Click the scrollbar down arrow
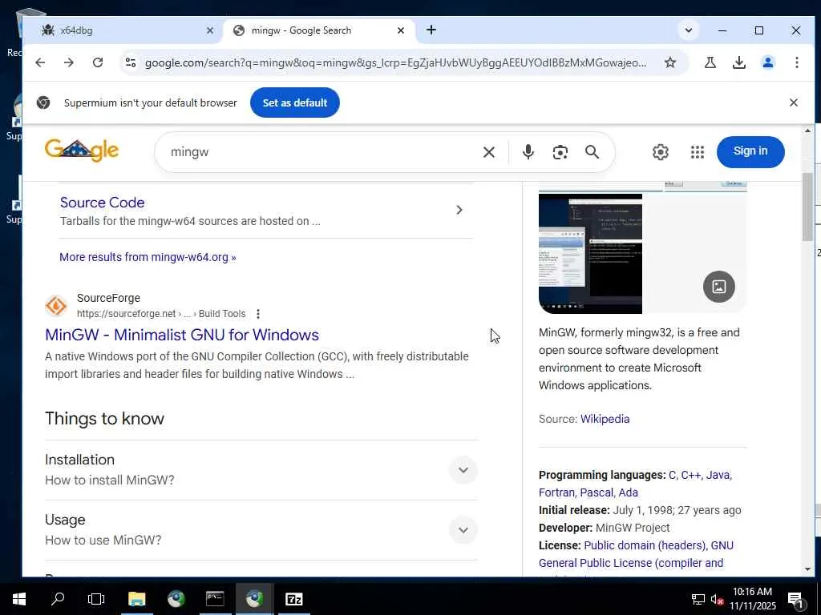 point(807,569)
